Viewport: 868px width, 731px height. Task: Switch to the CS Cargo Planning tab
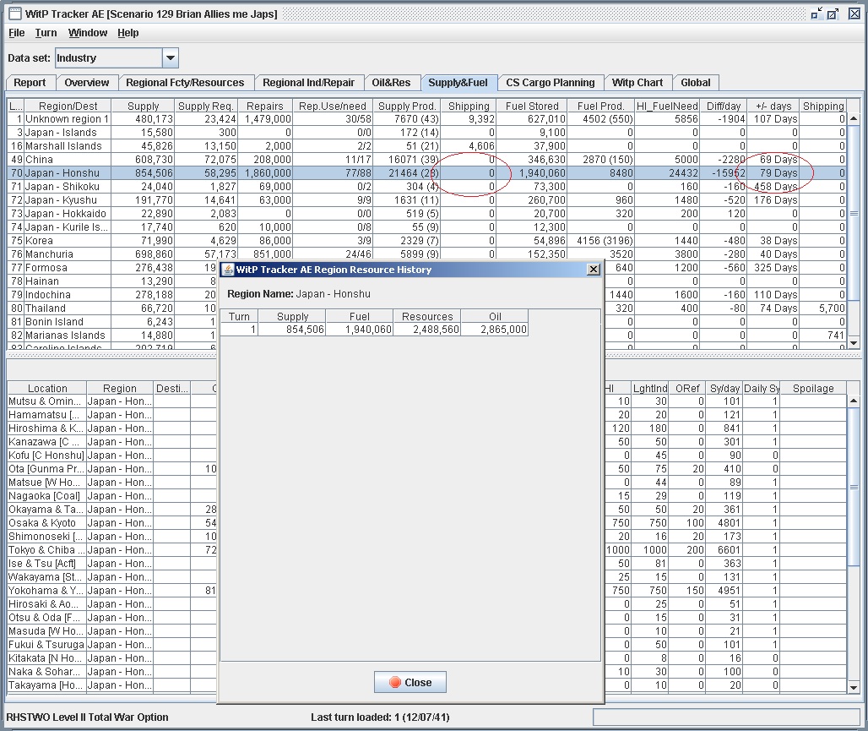[551, 83]
